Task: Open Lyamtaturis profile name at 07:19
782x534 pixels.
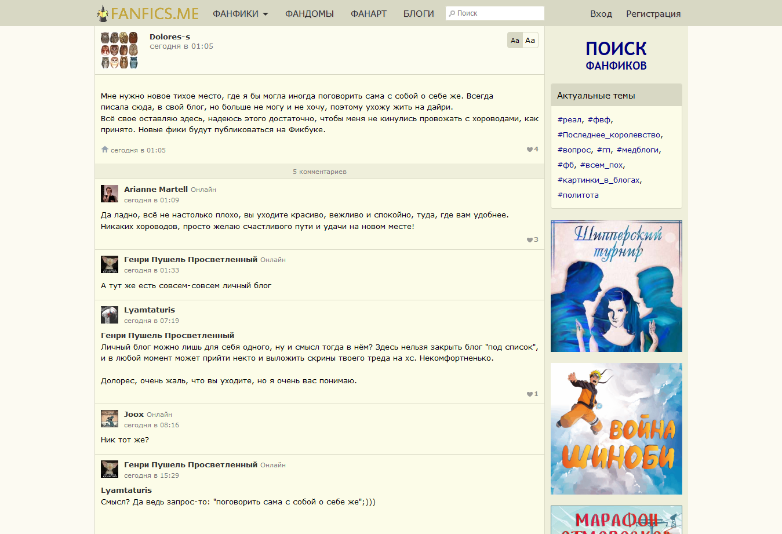Action: point(150,310)
